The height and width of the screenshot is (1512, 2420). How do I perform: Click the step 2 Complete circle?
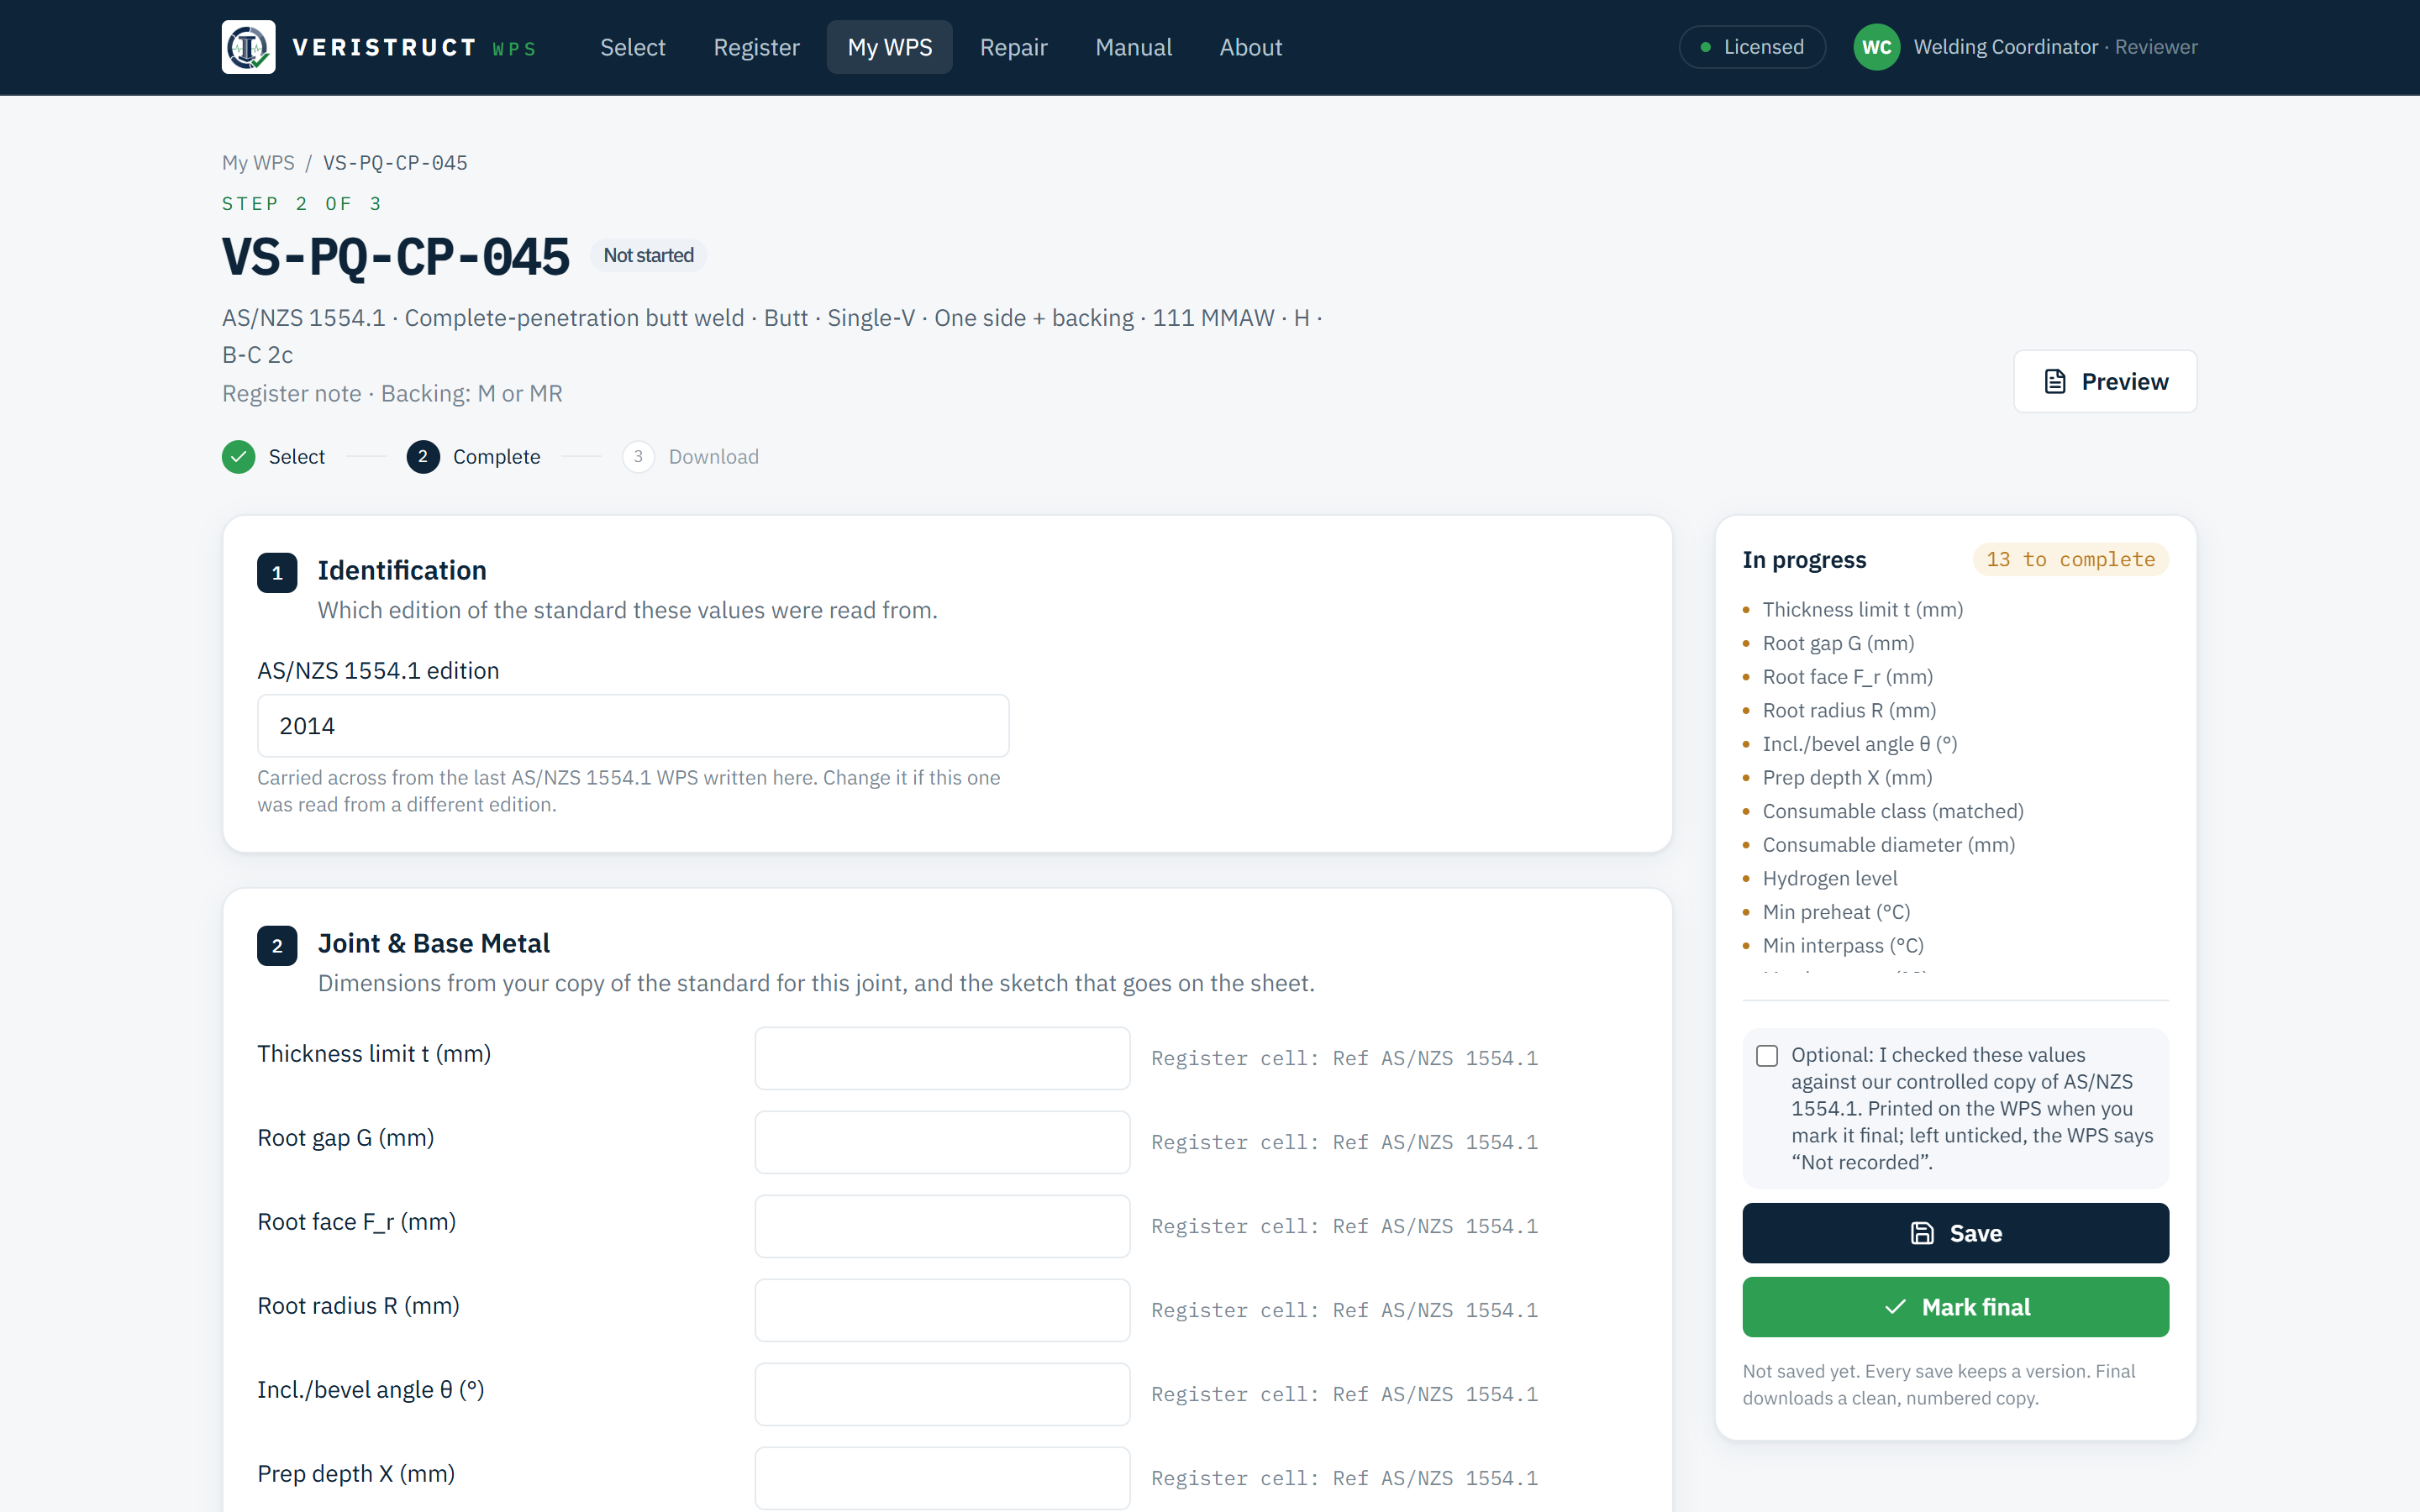(423, 457)
